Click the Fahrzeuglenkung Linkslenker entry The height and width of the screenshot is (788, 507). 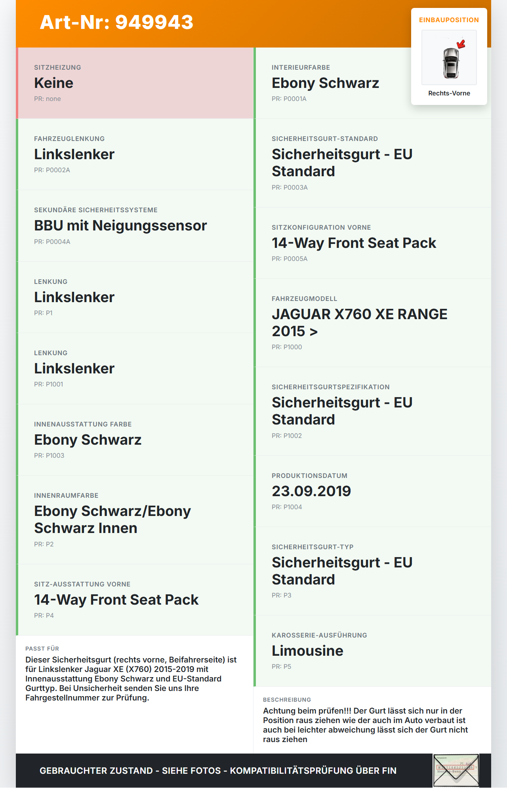click(x=135, y=154)
